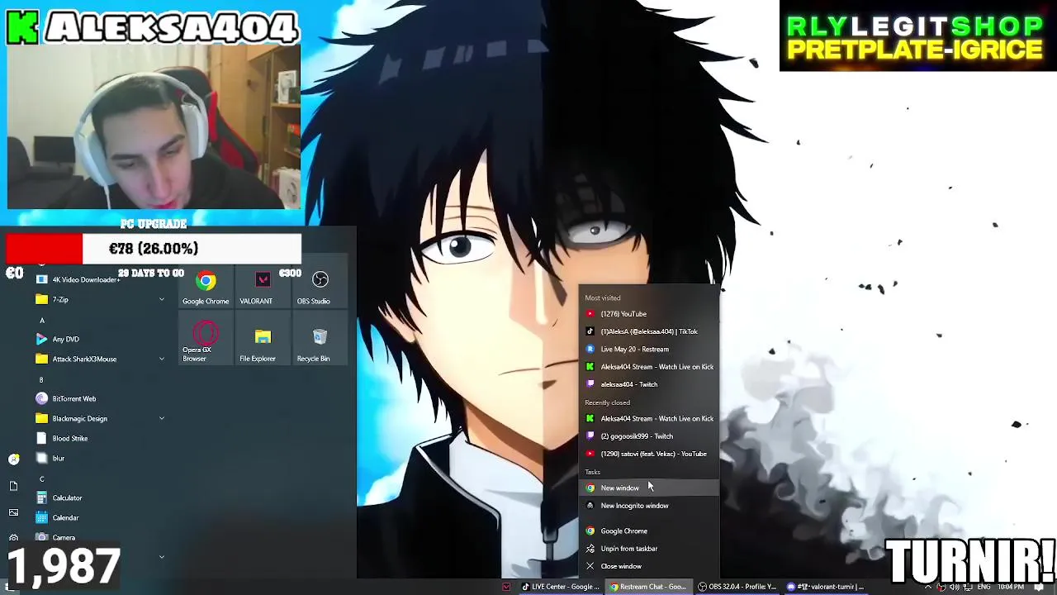This screenshot has height=595, width=1057.
Task: Click the user account icon in Start rail
Action: pyautogui.click(x=13, y=459)
